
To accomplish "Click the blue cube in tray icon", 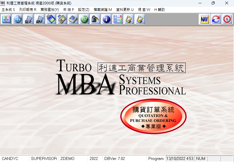I will (73, 19).
